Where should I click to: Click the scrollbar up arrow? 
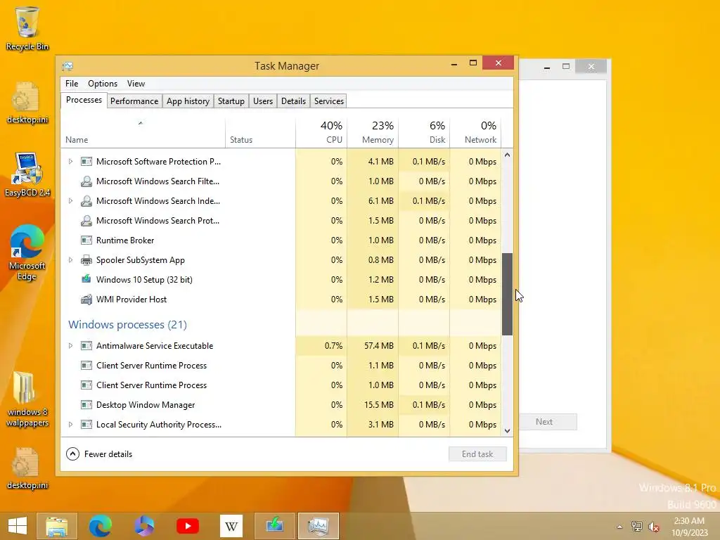(x=507, y=155)
